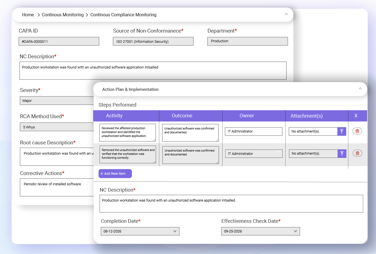Screen dimensions: 376x254
Task: Collapse the Continous Compliance Monitoring header panel
Action: [286, 14]
